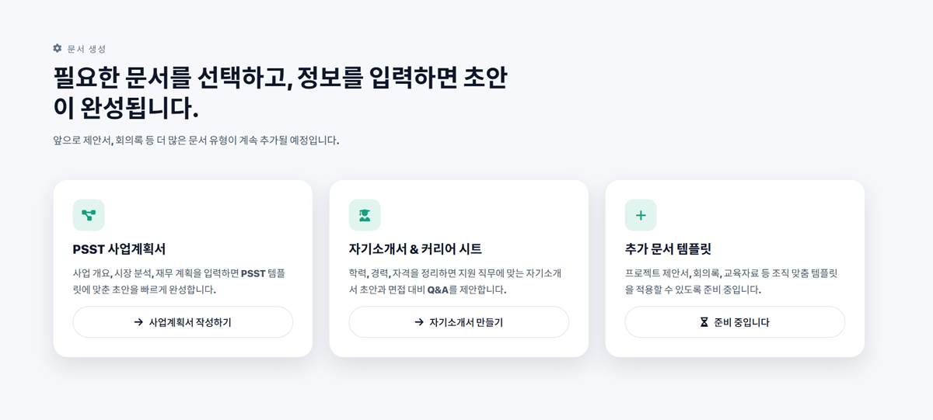Select the 추가 문서 템플릿 card title
Image resolution: width=933 pixels, height=420 pixels.
pyautogui.click(x=668, y=249)
